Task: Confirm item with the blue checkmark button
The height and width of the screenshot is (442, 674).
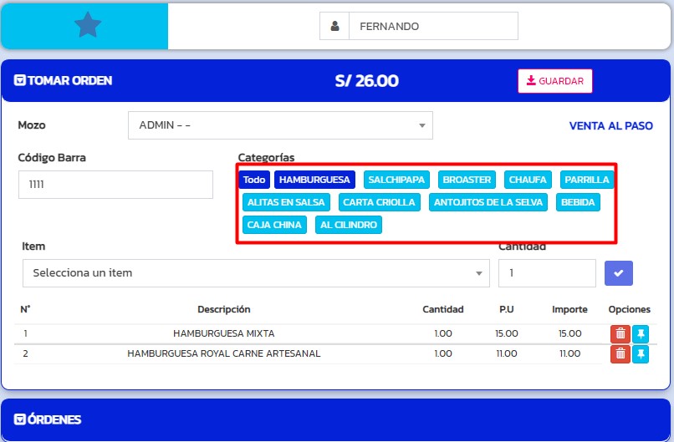Action: click(618, 273)
